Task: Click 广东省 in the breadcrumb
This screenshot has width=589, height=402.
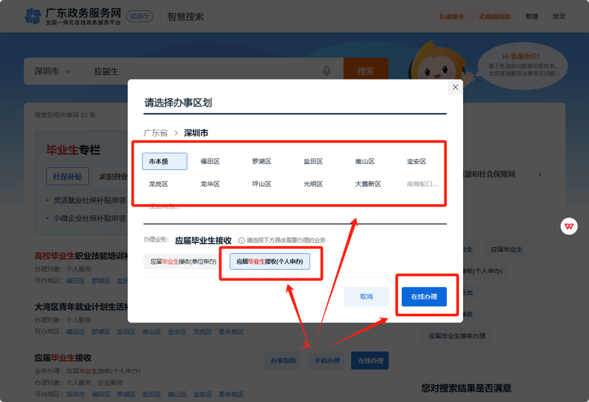Action: tap(155, 133)
